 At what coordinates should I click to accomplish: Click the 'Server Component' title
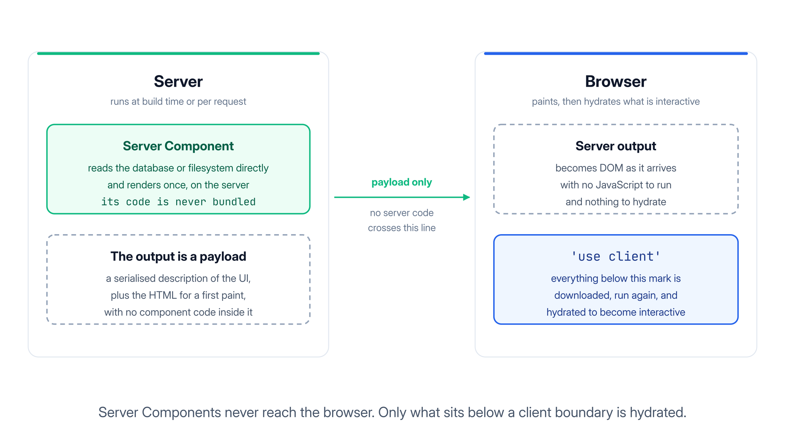(178, 146)
